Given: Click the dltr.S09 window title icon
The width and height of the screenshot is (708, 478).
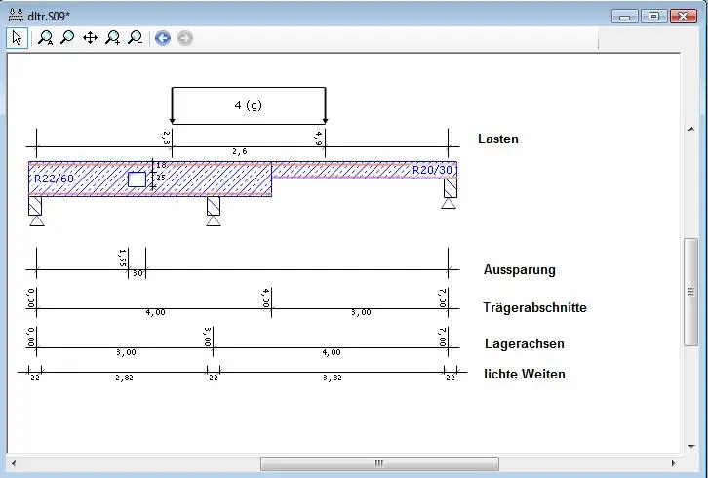Looking at the screenshot, I should [17, 16].
